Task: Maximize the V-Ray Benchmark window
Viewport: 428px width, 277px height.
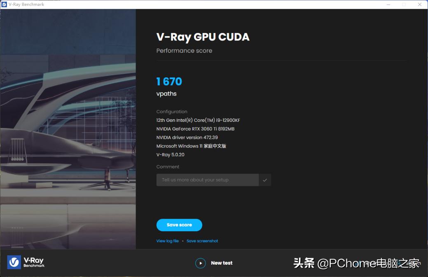Action: coord(404,5)
